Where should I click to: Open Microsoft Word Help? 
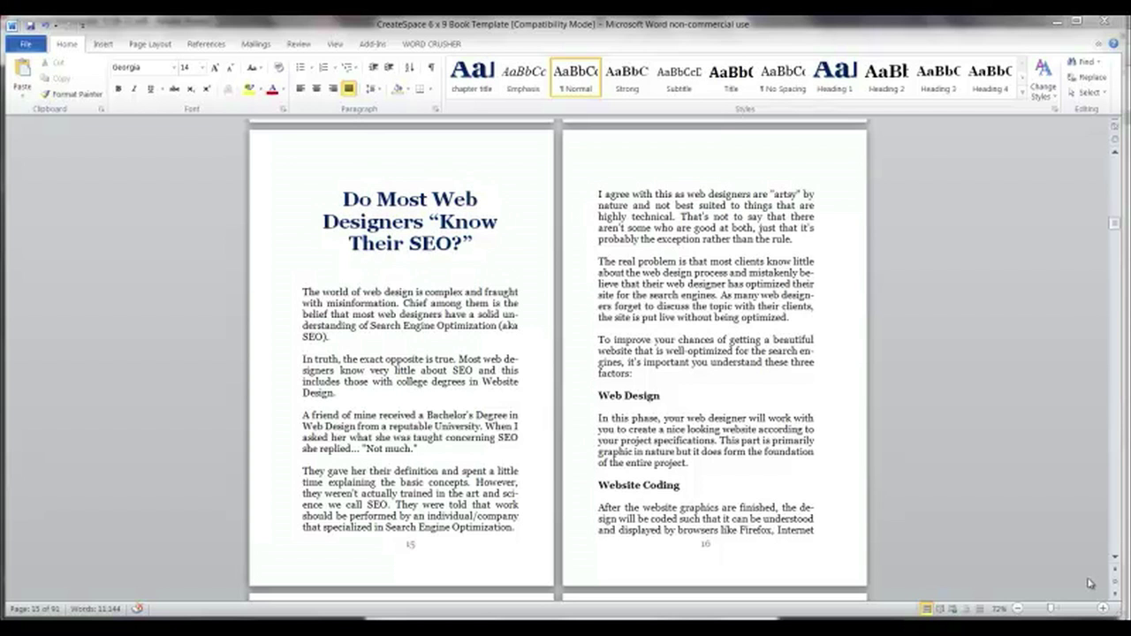pos(1112,43)
